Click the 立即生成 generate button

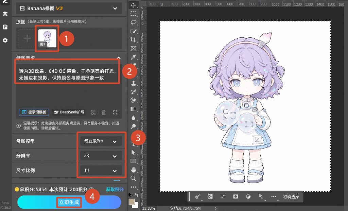[69, 202]
